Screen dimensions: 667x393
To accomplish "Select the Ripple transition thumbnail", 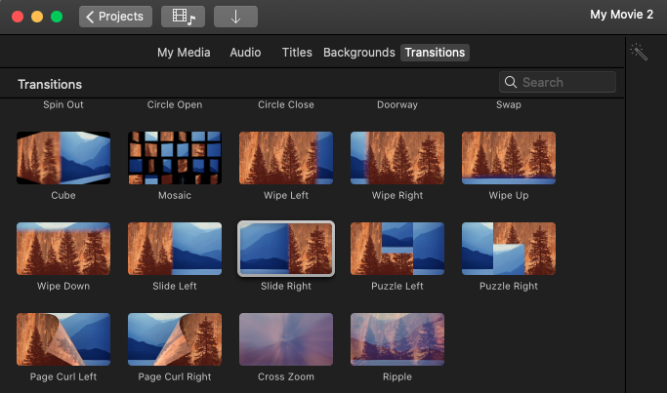I will point(397,339).
